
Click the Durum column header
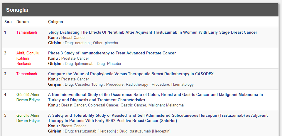[23, 22]
